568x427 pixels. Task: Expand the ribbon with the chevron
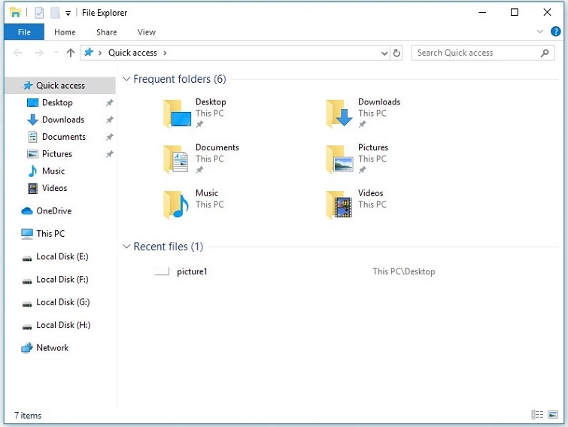pyautogui.click(x=539, y=32)
